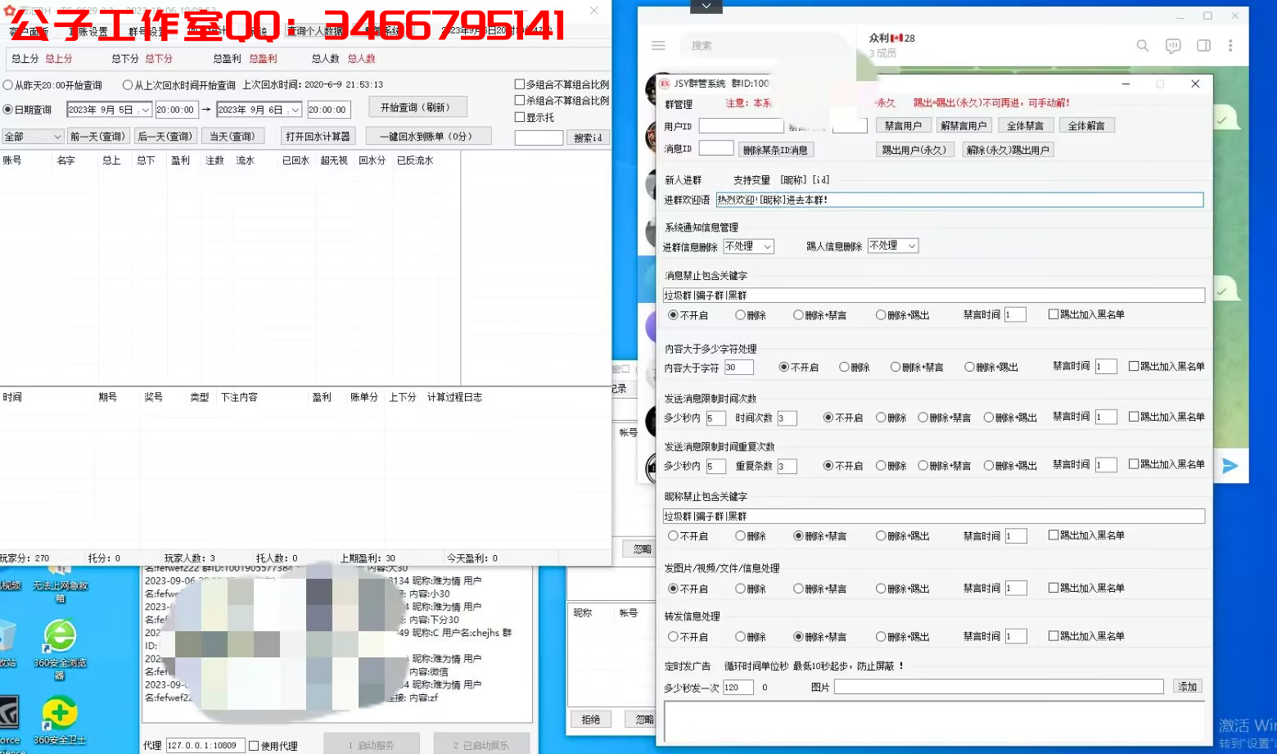Click the 添加 button beside 图片 field
The image size is (1277, 754).
coord(1187,687)
